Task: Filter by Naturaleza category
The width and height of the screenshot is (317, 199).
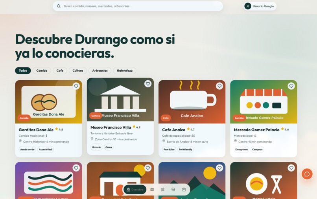Action: point(125,71)
